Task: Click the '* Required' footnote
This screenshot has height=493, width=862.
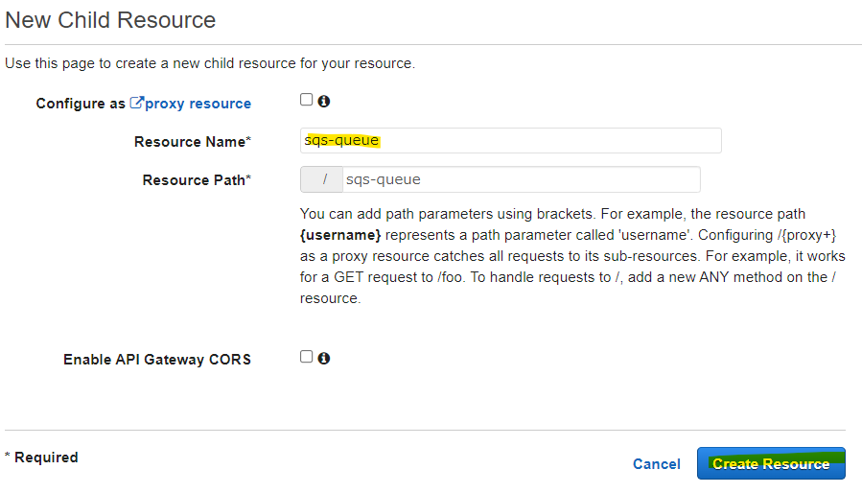Action: point(41,458)
